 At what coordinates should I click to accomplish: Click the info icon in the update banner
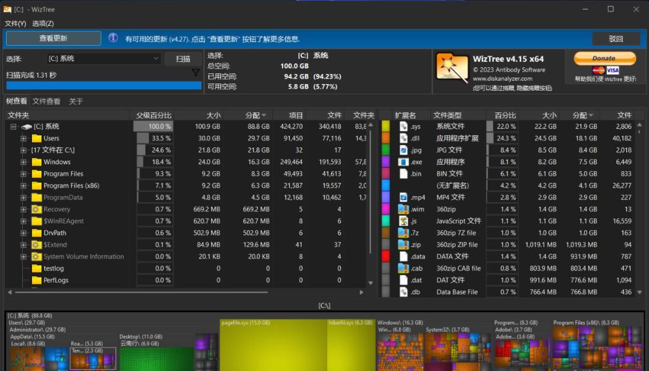pyautogui.click(x=114, y=38)
